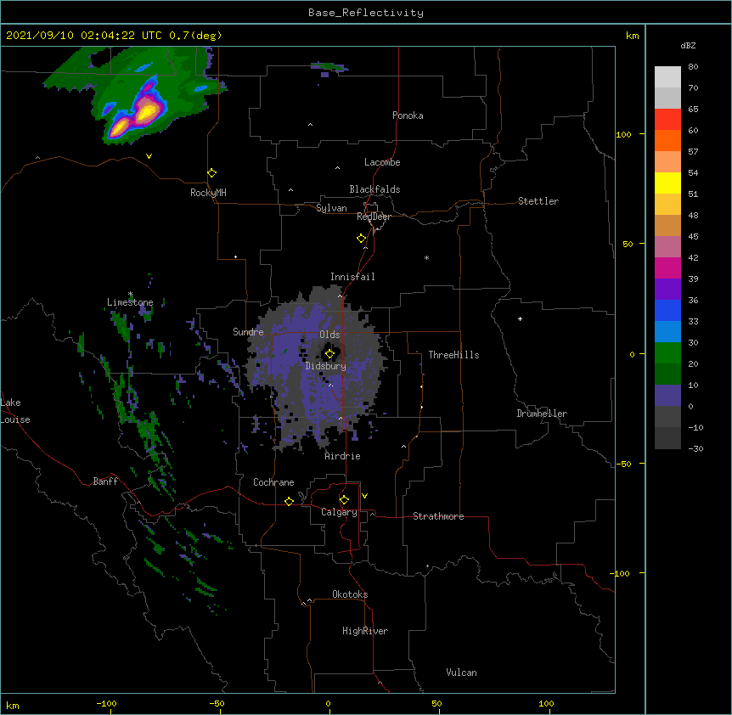Click the Blackfalds city label

coord(374,189)
